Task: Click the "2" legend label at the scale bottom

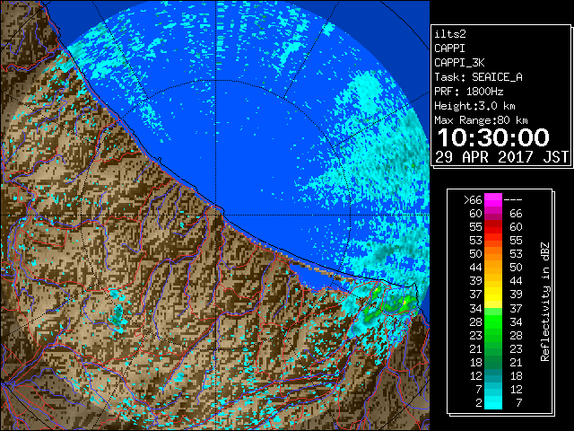Action: 478,402
